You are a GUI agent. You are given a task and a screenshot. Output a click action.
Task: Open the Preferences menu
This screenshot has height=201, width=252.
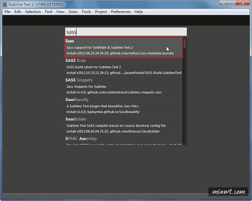click(x=121, y=12)
